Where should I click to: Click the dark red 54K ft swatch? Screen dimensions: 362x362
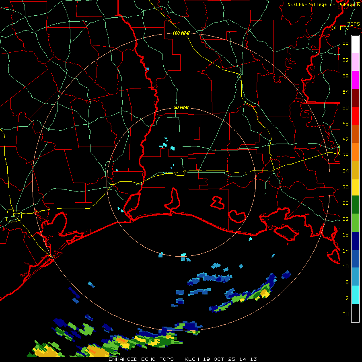355,98
